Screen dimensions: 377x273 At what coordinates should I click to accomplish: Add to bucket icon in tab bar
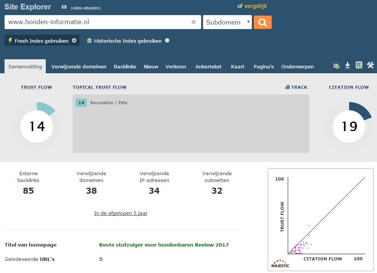336,65
